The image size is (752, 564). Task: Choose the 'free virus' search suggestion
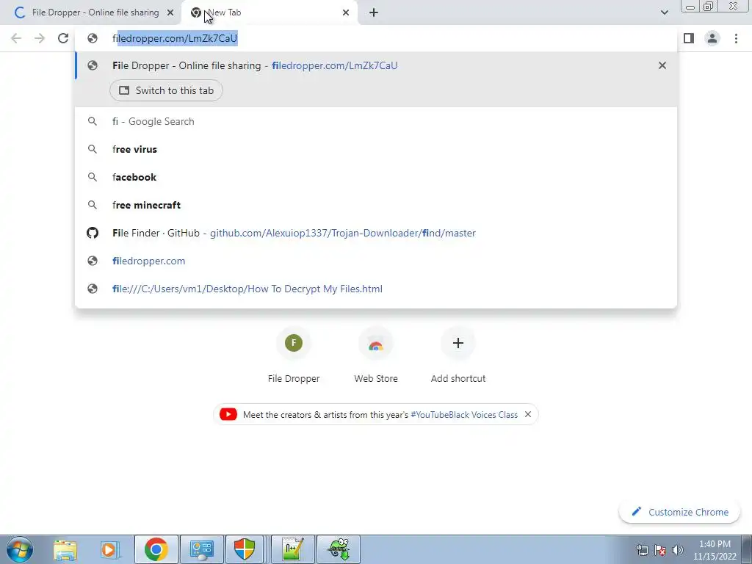coord(376,149)
